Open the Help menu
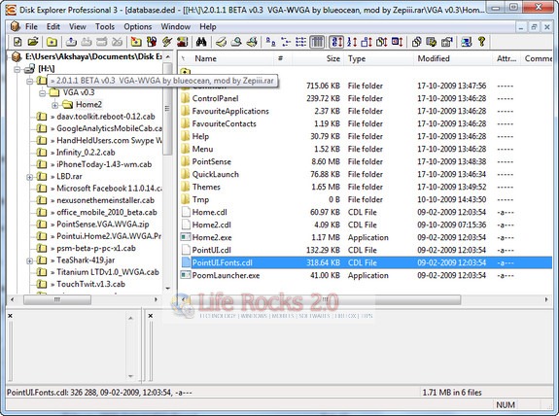Screen dimensions: 559x416 coord(208,27)
